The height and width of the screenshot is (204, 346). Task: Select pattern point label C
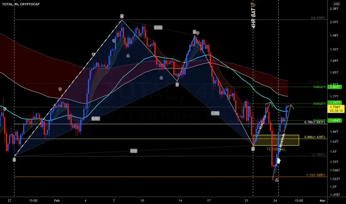point(194,32)
